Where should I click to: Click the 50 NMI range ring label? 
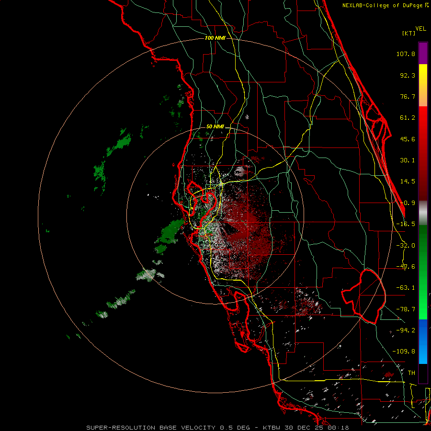(215, 126)
